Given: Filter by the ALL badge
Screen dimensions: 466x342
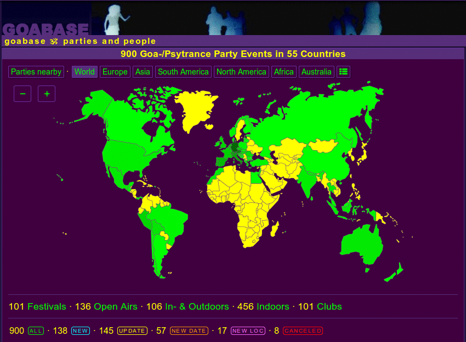Looking at the screenshot, I should 36,330.
